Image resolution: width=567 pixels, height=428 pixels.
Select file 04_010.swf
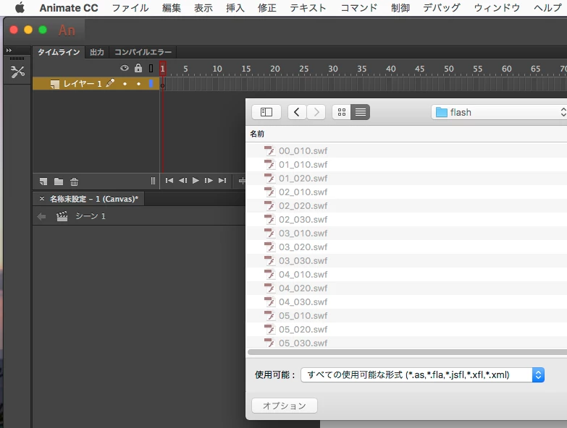406,274
